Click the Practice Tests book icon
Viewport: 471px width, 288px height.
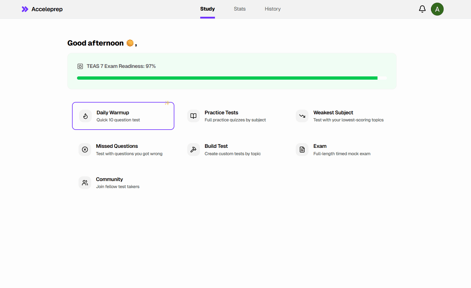point(193,116)
